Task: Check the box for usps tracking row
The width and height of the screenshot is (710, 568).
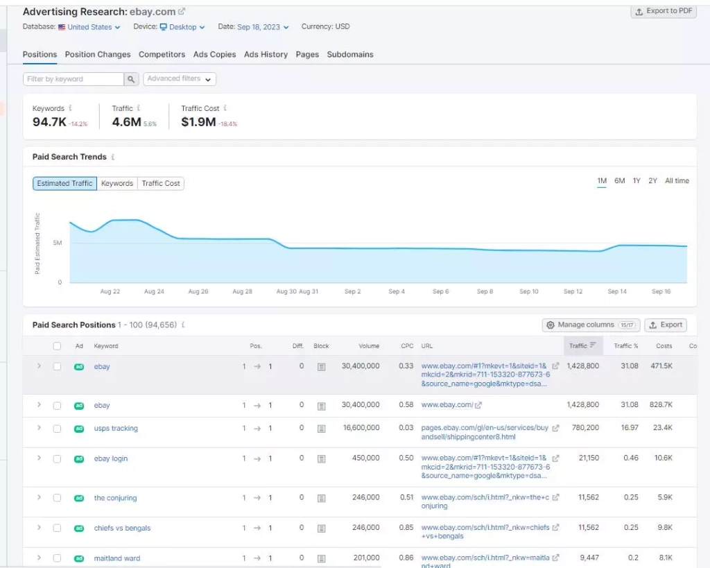Action: click(x=57, y=429)
